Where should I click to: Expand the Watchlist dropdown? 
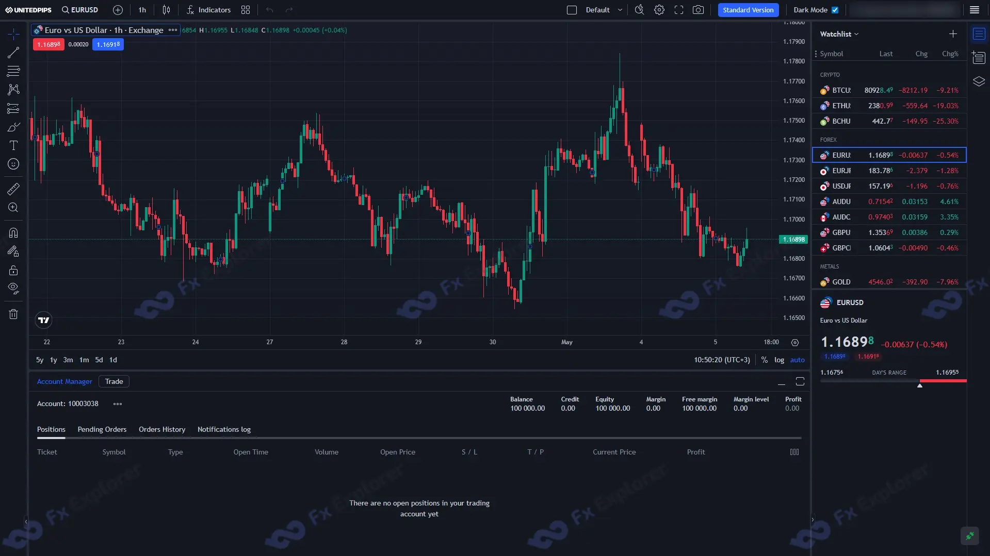(839, 34)
